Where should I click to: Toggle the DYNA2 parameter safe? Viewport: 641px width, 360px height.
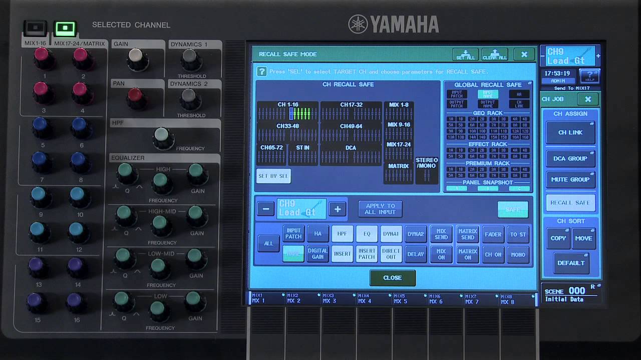pyautogui.click(x=416, y=233)
